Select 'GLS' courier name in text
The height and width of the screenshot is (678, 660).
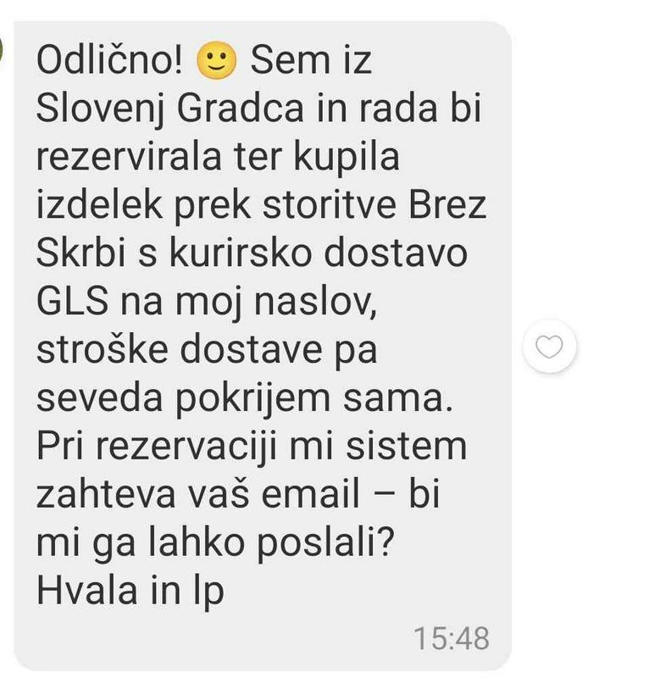point(72,302)
